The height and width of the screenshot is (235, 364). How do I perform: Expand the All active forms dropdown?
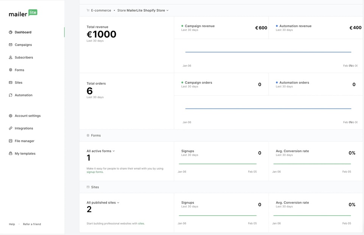[101, 151]
